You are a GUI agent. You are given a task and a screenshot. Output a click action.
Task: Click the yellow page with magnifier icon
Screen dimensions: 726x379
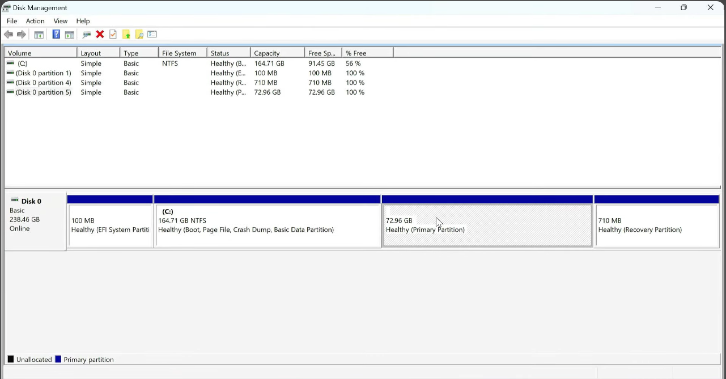(x=139, y=35)
